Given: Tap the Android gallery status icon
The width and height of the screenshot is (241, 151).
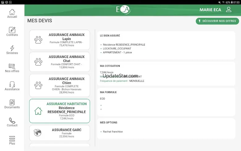Looking at the screenshot, I should (x=2, y=2).
